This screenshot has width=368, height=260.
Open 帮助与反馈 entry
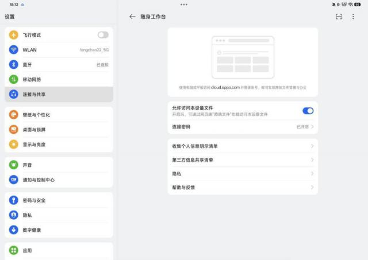pos(242,187)
